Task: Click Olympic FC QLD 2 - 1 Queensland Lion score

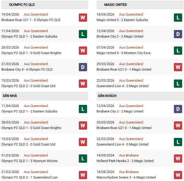Action: click(x=29, y=177)
